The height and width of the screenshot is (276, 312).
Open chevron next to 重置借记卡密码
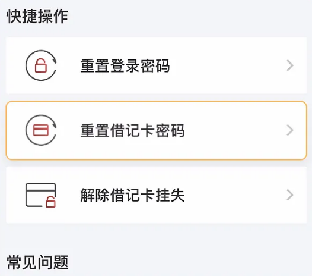290,130
